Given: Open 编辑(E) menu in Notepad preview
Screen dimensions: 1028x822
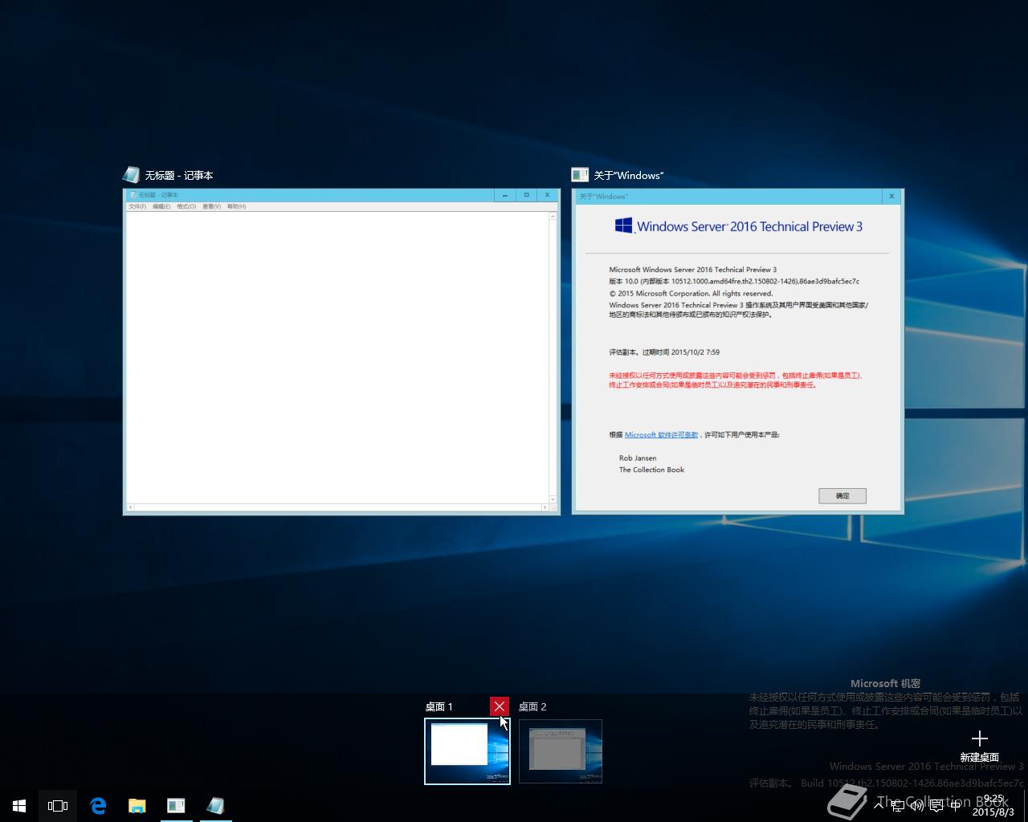Looking at the screenshot, I should coord(161,206).
